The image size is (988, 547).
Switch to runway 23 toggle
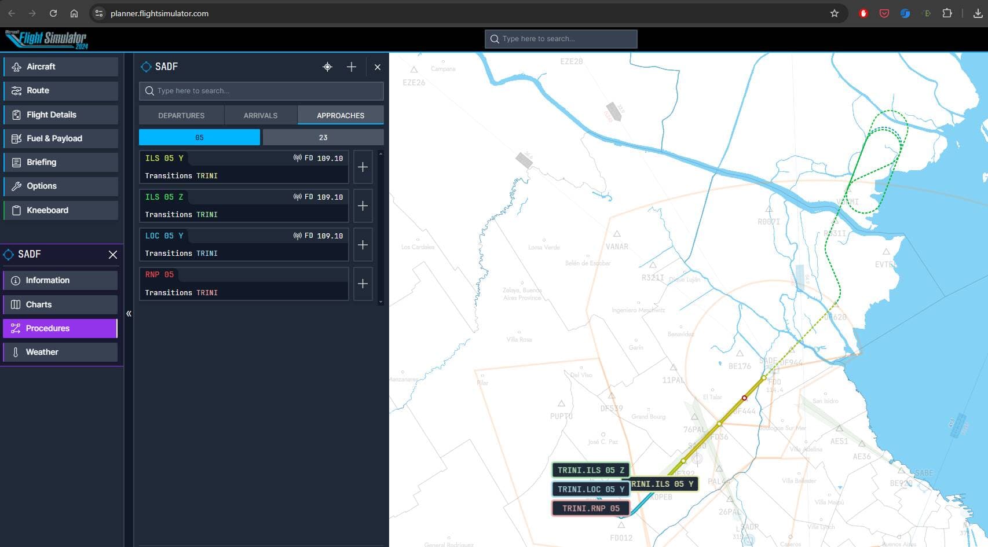click(x=323, y=137)
